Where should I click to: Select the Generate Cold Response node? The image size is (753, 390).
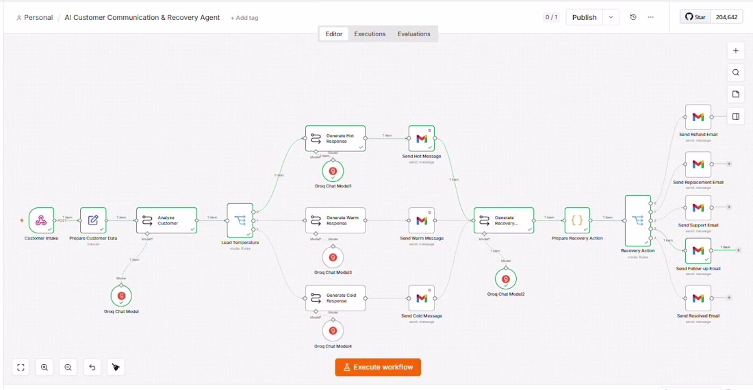[335, 298]
